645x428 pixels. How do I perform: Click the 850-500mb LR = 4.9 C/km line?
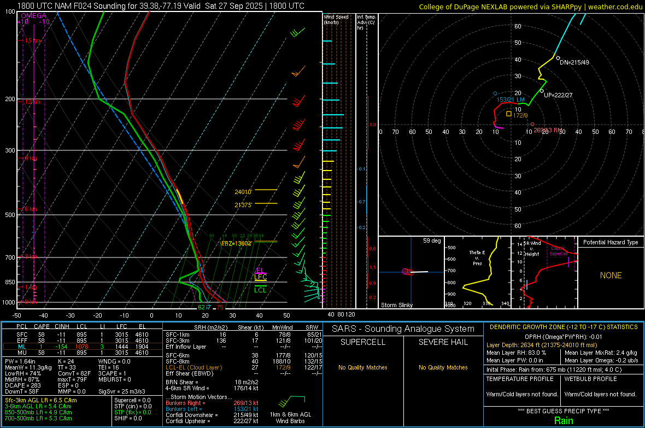tap(38, 412)
